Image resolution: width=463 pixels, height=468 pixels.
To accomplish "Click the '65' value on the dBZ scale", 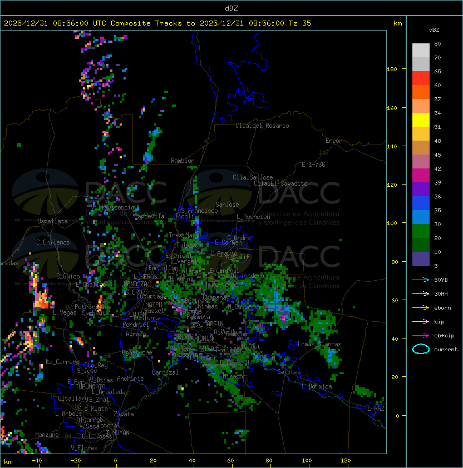I will point(437,72).
